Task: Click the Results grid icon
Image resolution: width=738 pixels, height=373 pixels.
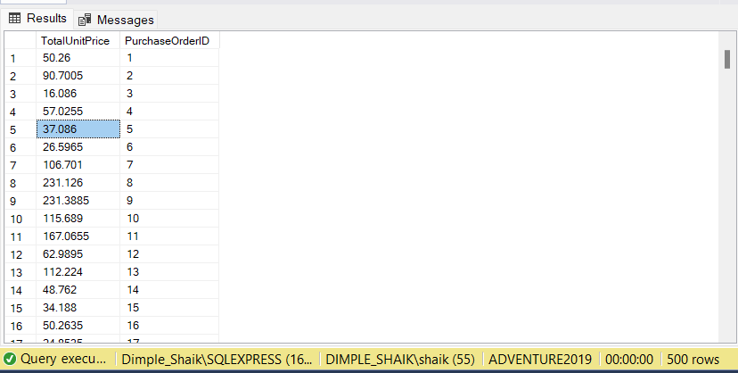Action: (x=15, y=18)
